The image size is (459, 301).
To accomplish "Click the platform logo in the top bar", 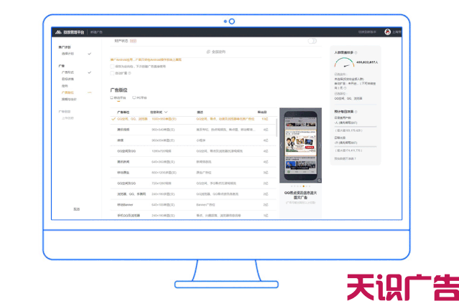I will 59,32.
